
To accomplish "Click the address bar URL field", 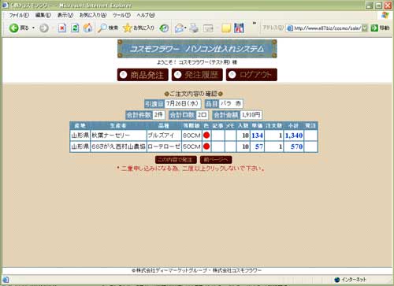I will (326, 28).
